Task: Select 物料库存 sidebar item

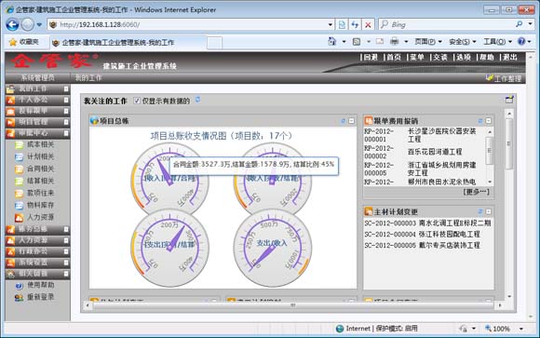Action: 41,206
